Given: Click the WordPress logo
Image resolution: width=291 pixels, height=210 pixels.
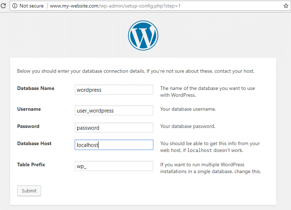Looking at the screenshot, I should (x=143, y=35).
